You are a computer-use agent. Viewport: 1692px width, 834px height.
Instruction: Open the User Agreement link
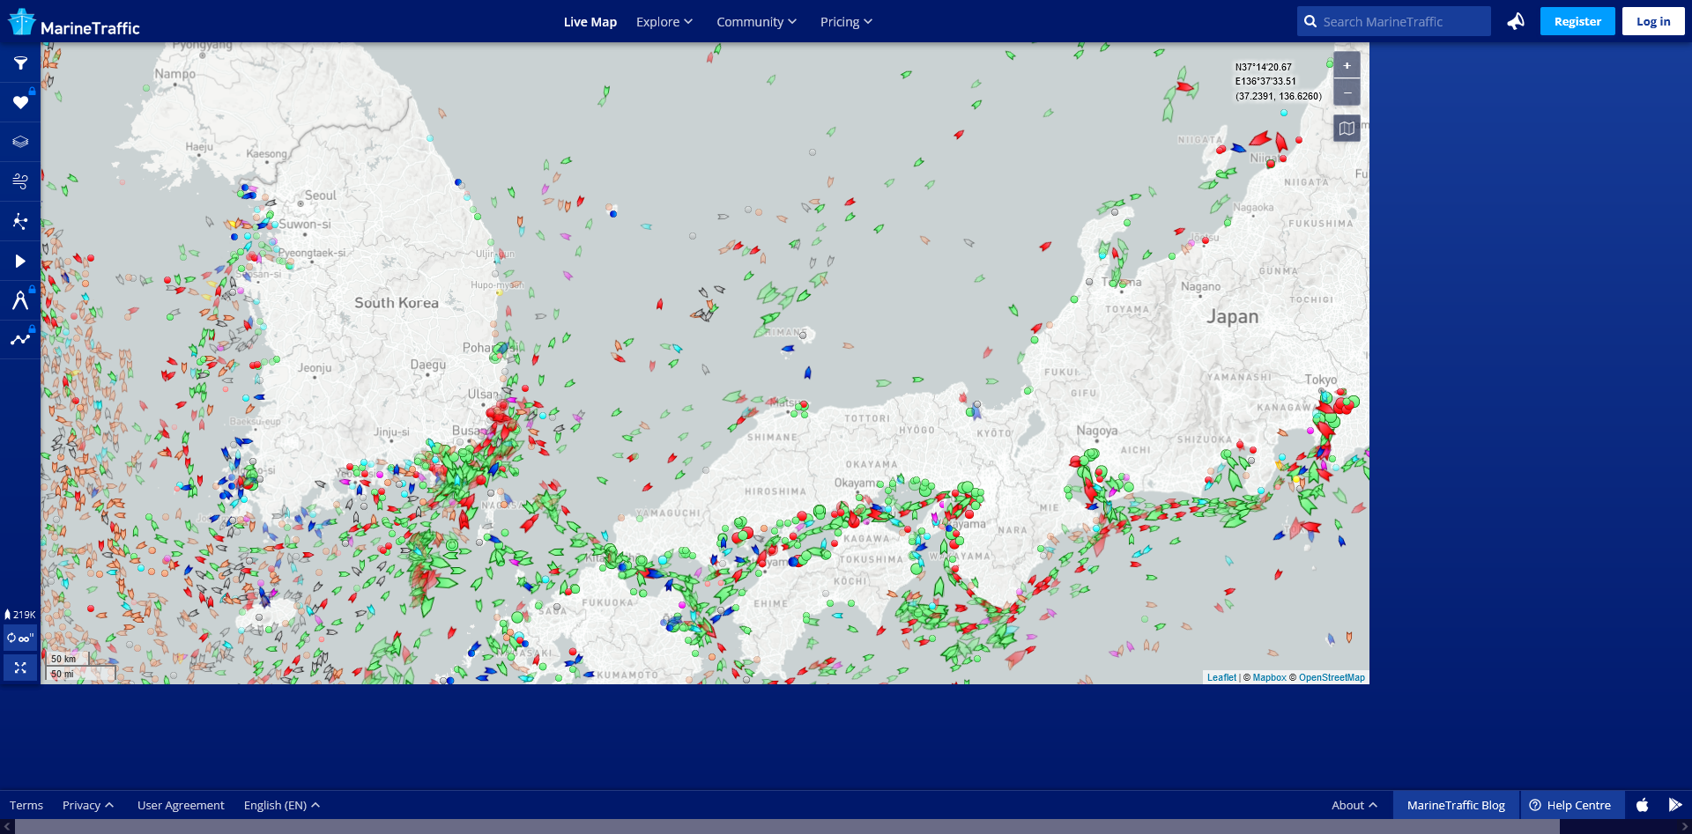point(181,805)
